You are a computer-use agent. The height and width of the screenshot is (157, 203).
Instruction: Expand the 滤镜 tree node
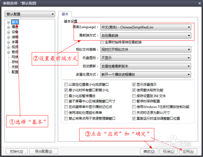pyautogui.click(x=9, y=37)
